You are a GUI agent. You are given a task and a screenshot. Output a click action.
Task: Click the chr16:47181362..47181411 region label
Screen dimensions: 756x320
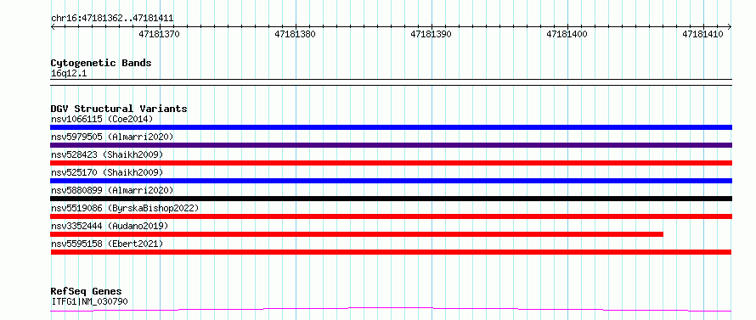click(112, 19)
